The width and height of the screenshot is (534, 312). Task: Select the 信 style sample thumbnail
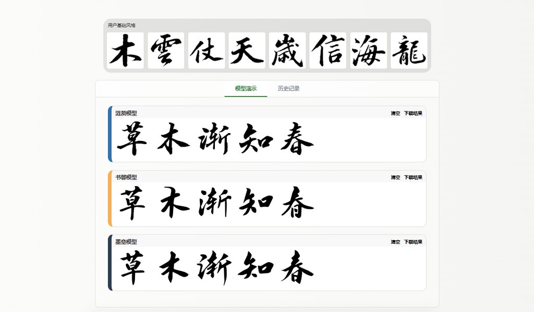pos(328,50)
